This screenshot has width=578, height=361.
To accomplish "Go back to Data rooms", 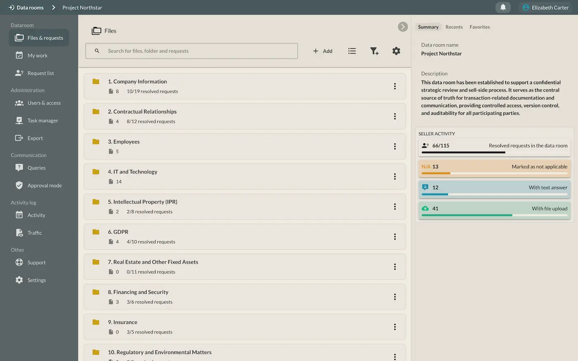I will click(26, 7).
